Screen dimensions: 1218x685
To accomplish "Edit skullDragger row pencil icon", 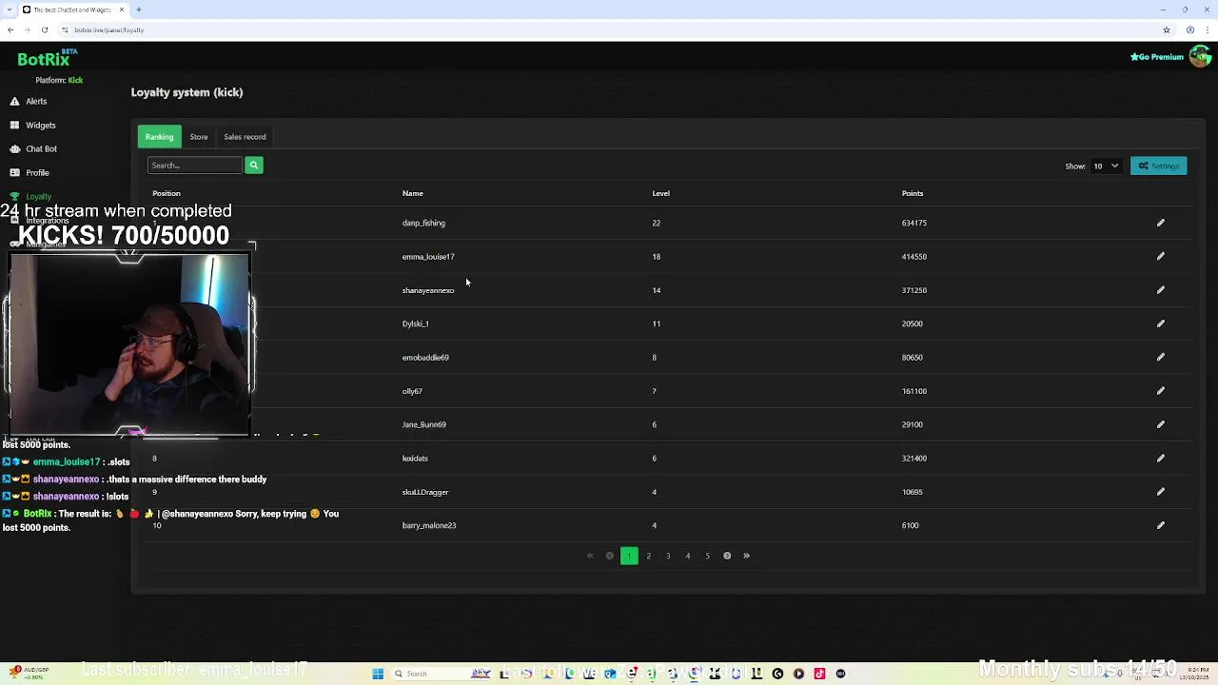I will [1160, 492].
